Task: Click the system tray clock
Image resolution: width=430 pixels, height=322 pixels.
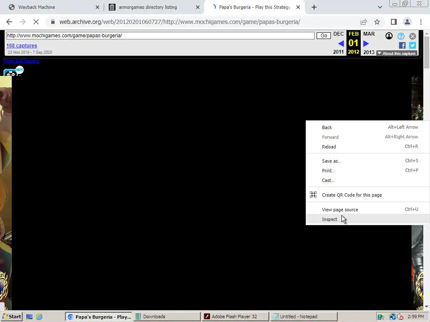Action: click(416, 317)
